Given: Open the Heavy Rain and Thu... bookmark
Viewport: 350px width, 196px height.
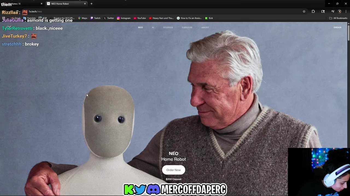Looking at the screenshot, I should pyautogui.click(x=161, y=18).
